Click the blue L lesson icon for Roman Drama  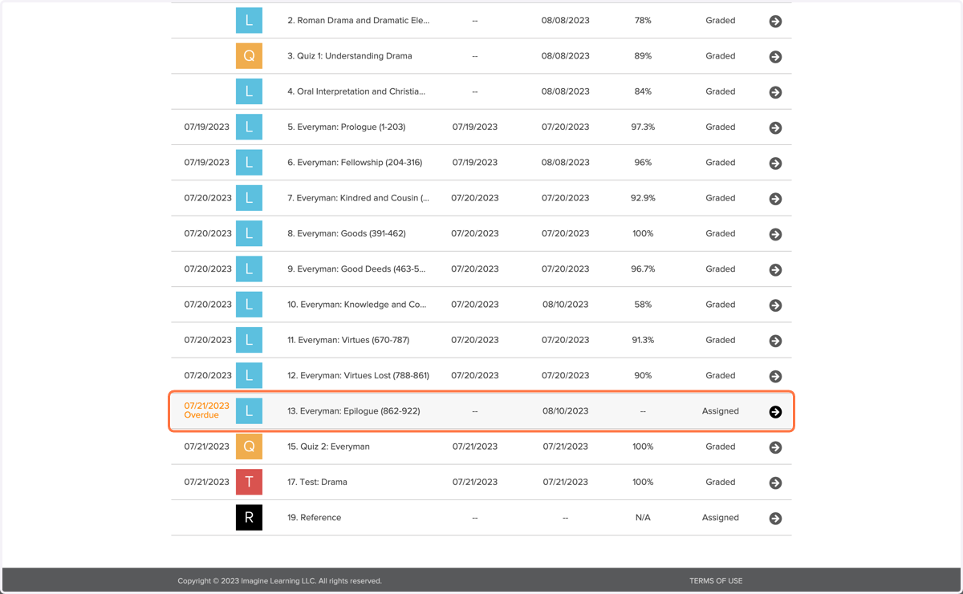249,21
